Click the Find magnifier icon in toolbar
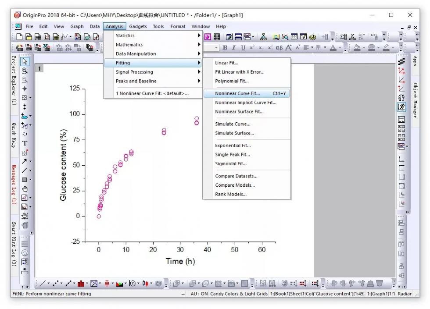Image resolution: width=430 pixels, height=309 pixels. pos(276,37)
